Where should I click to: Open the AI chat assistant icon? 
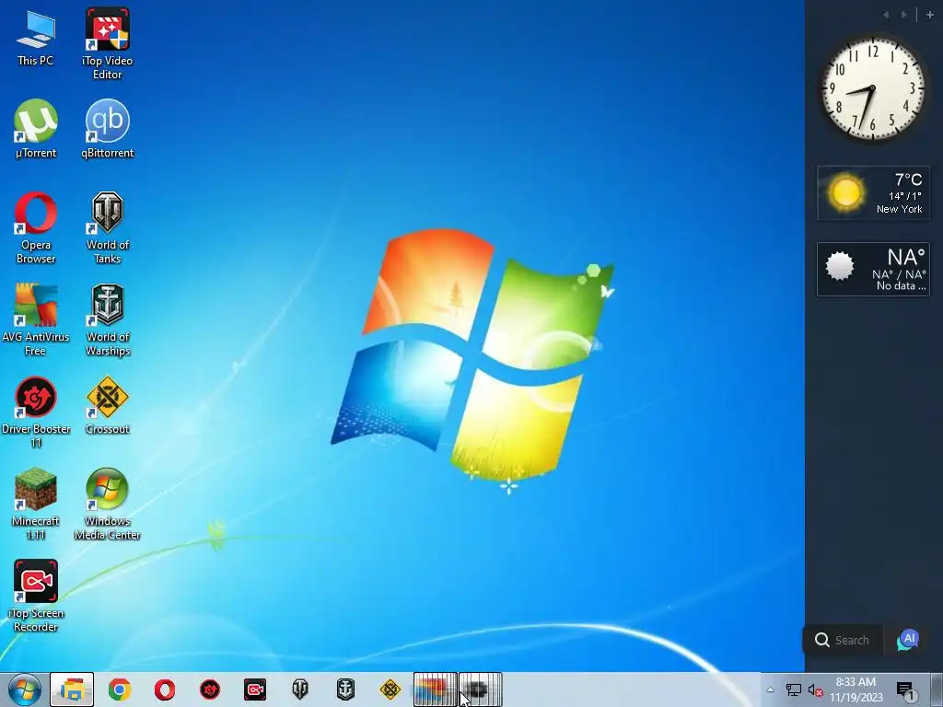pos(908,640)
